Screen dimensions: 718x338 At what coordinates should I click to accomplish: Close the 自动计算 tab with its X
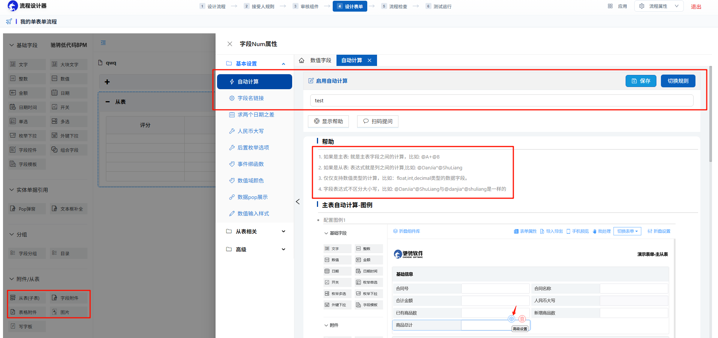click(x=370, y=60)
